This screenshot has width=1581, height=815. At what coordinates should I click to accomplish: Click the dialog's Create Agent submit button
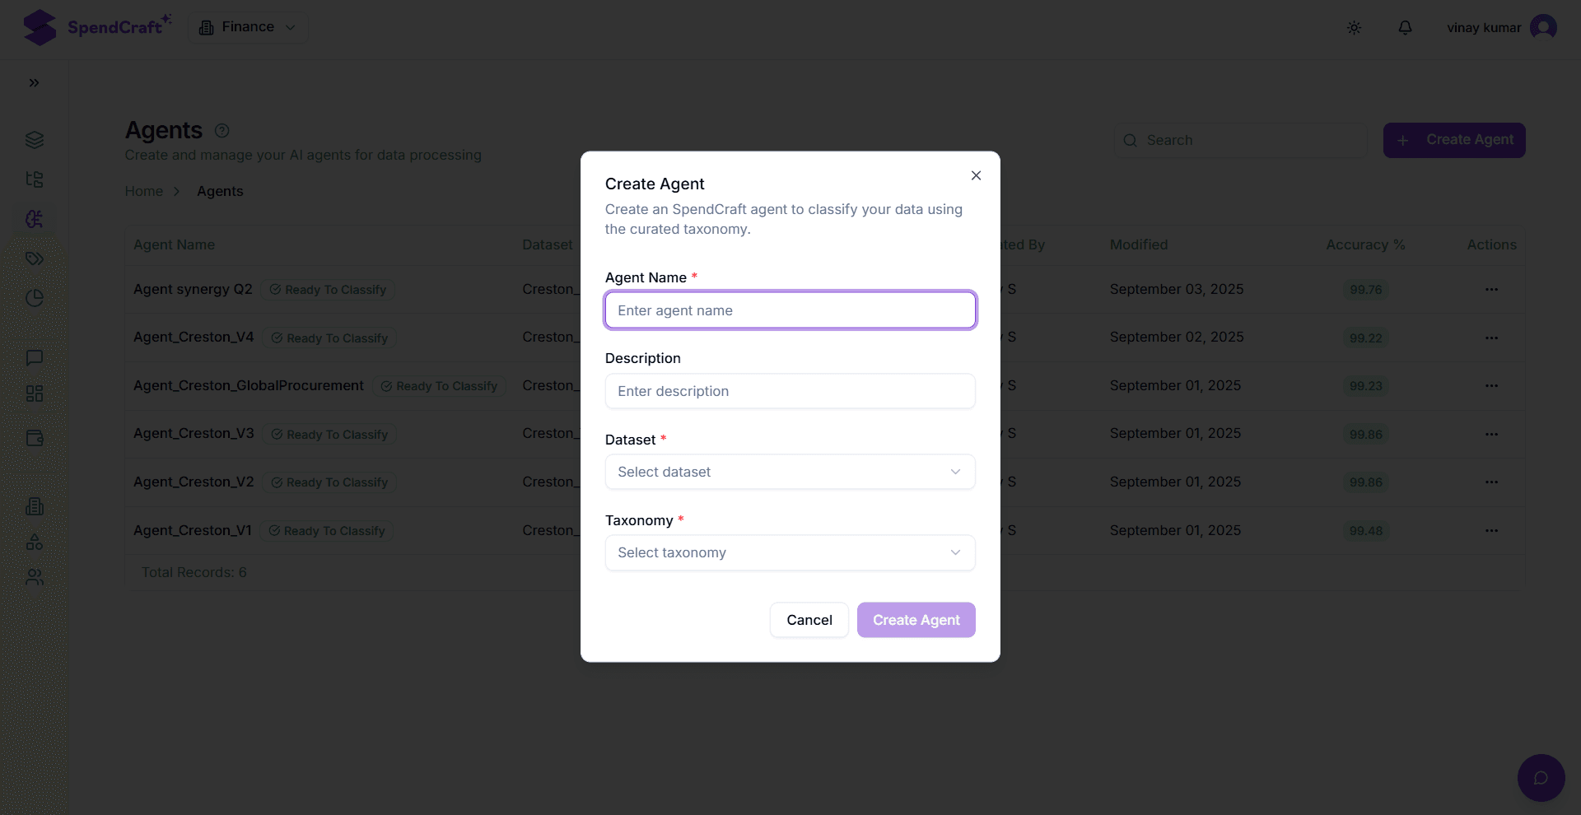pos(916,620)
